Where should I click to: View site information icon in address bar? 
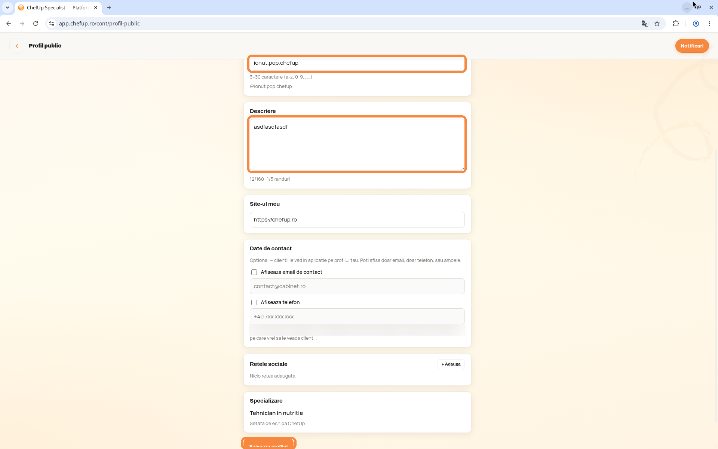52,24
